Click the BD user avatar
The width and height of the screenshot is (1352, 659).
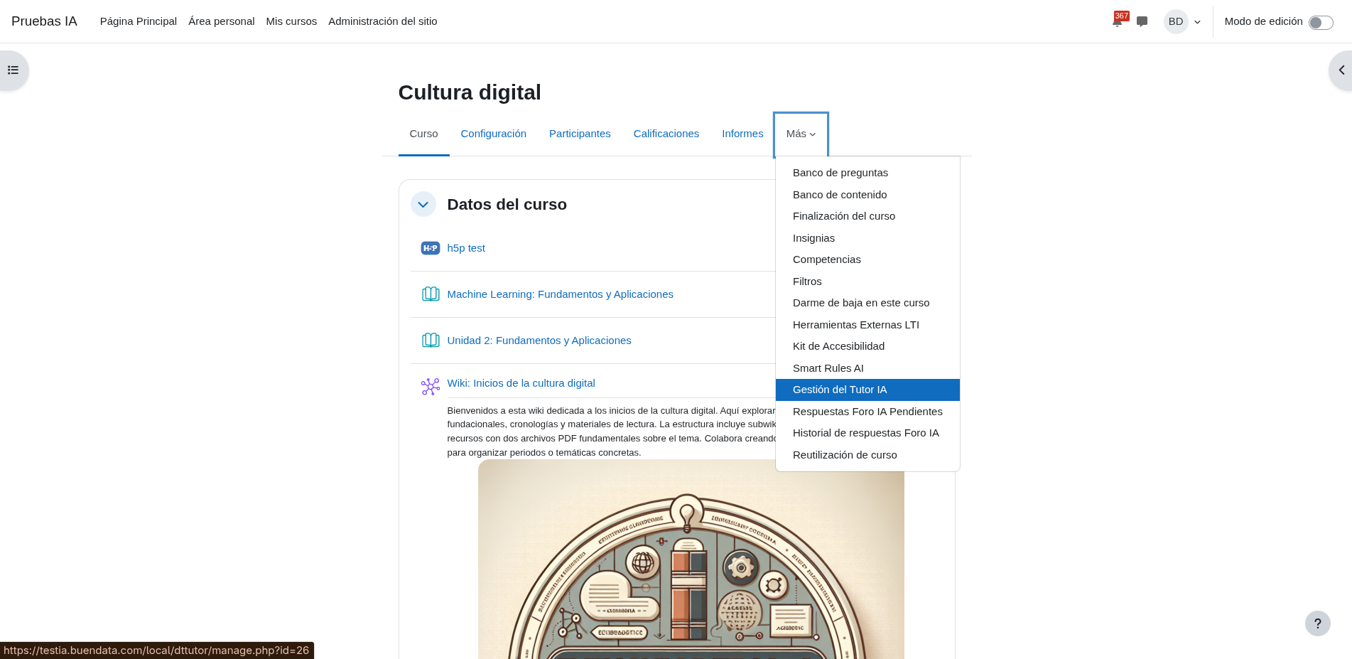click(x=1174, y=21)
